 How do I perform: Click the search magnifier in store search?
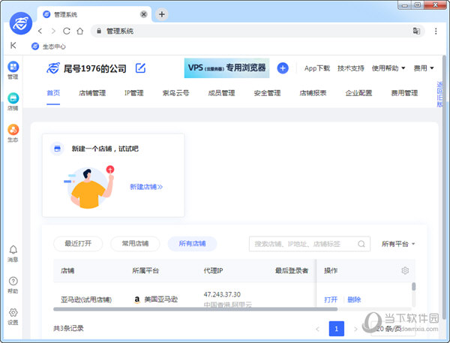(x=361, y=244)
